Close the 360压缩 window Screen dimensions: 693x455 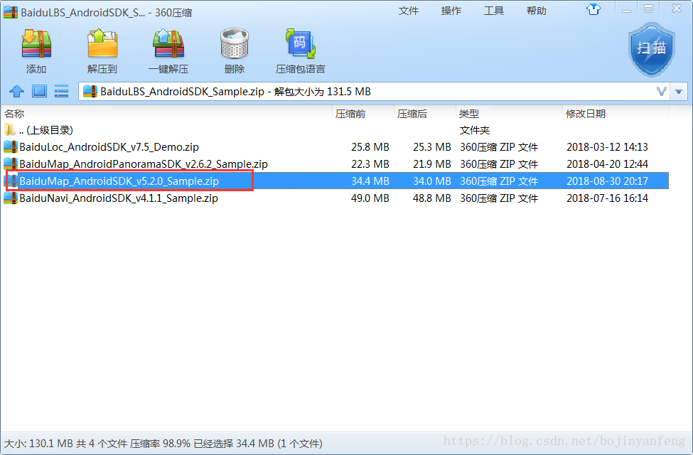(676, 9)
